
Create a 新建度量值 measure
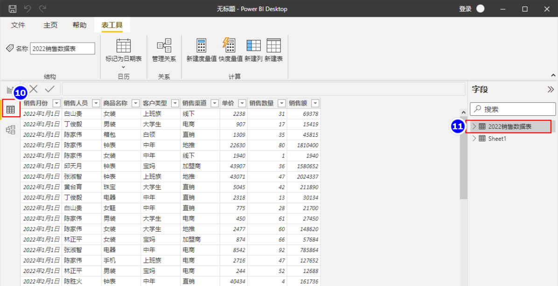[x=202, y=50]
